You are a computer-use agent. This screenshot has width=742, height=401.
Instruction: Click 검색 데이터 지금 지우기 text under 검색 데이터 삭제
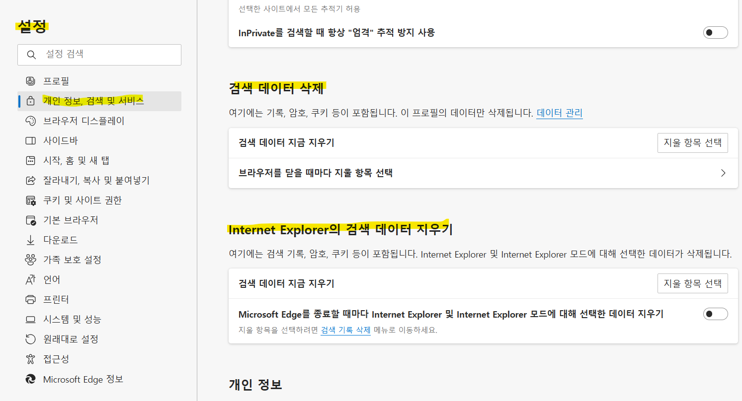tap(286, 143)
